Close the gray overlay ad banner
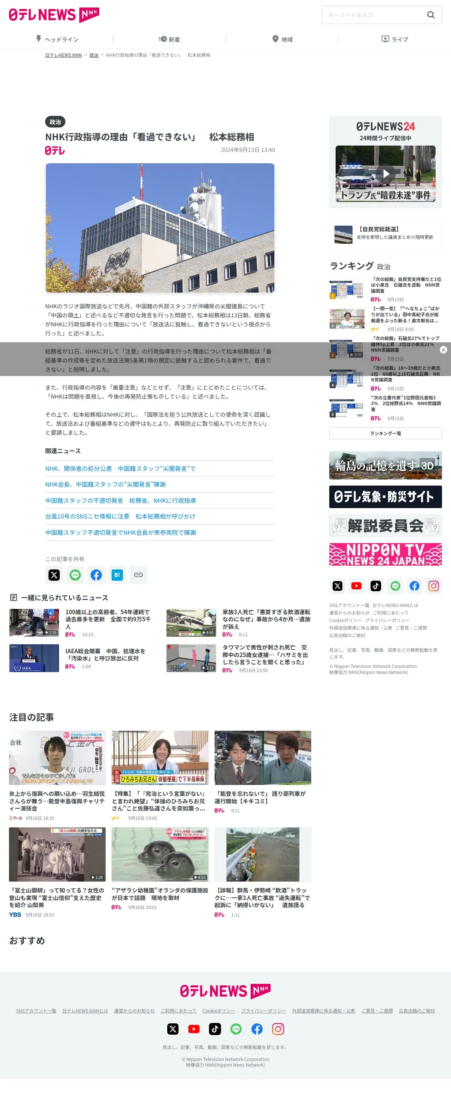The image size is (451, 1111). [443, 350]
